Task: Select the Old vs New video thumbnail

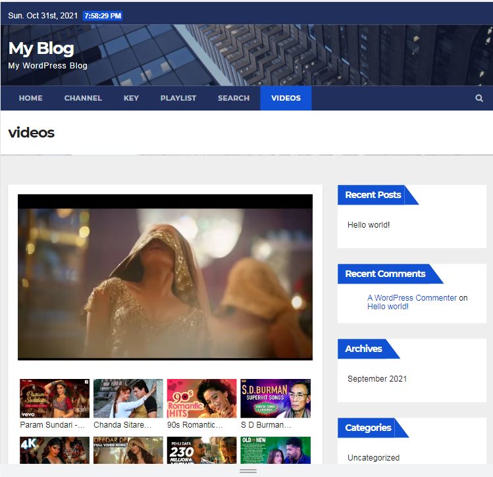Action: click(x=275, y=450)
